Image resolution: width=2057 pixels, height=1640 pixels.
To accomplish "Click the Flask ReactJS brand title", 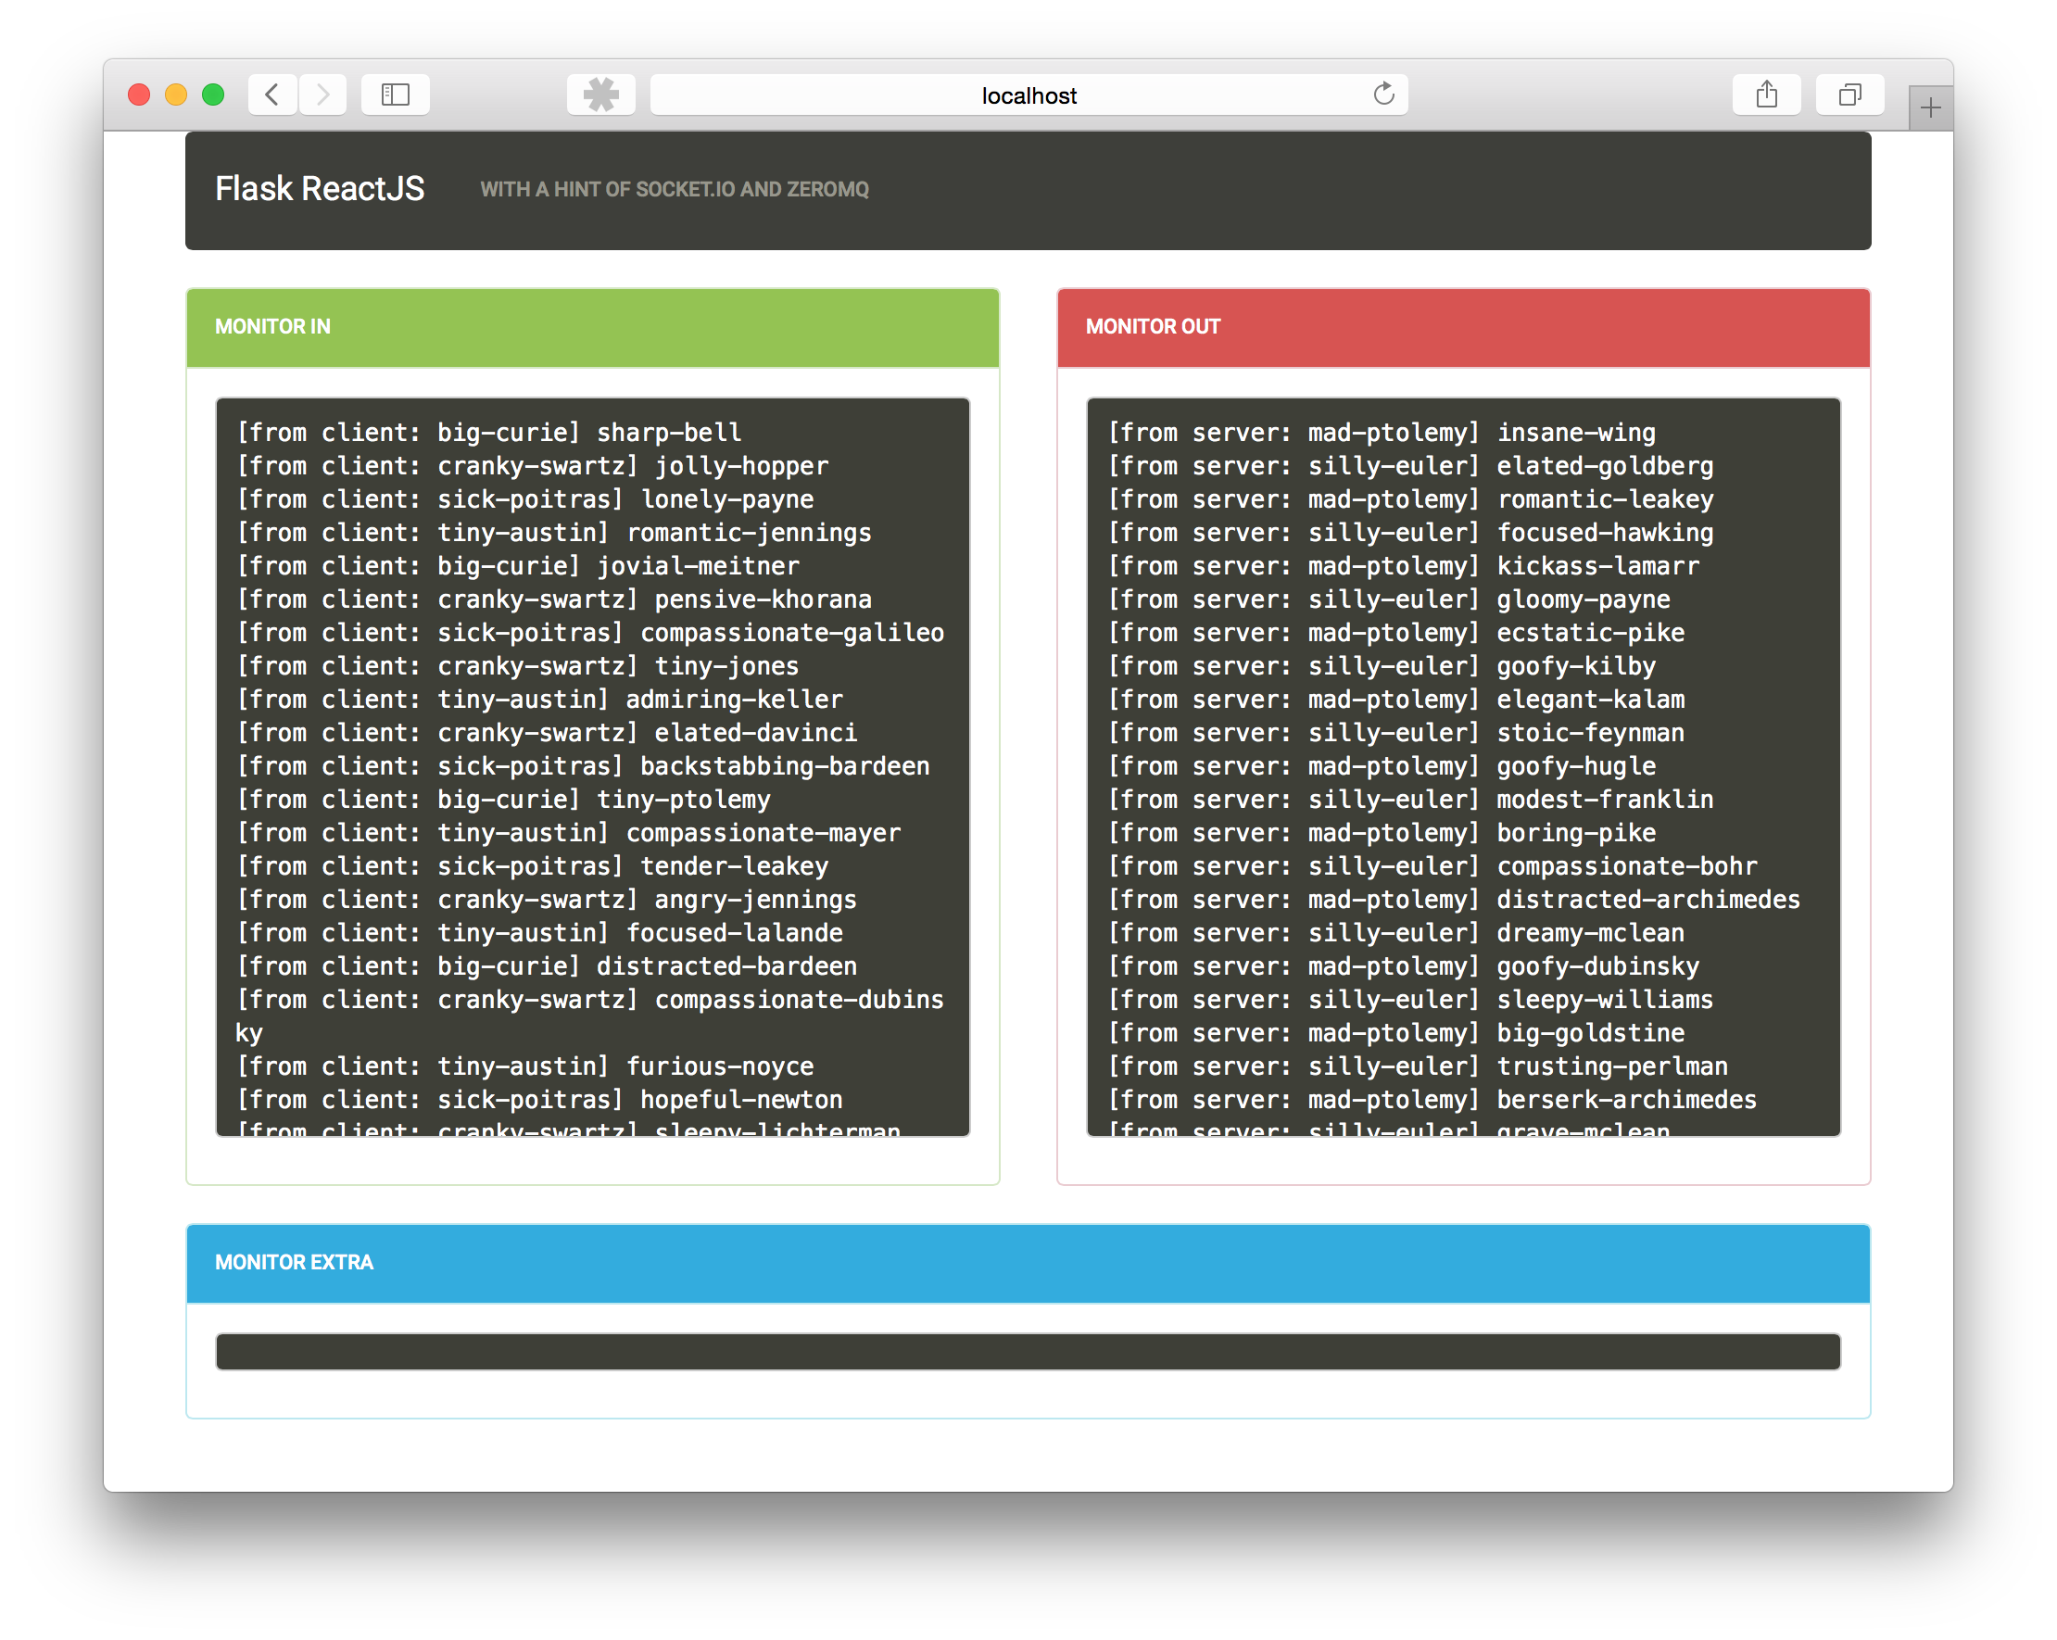I will pyautogui.click(x=320, y=189).
